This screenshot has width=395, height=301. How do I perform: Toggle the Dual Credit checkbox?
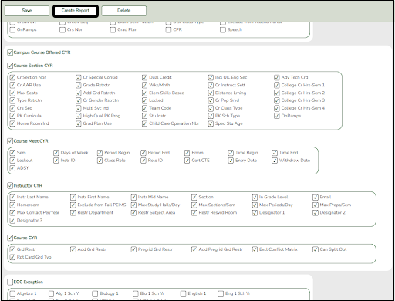(144, 77)
